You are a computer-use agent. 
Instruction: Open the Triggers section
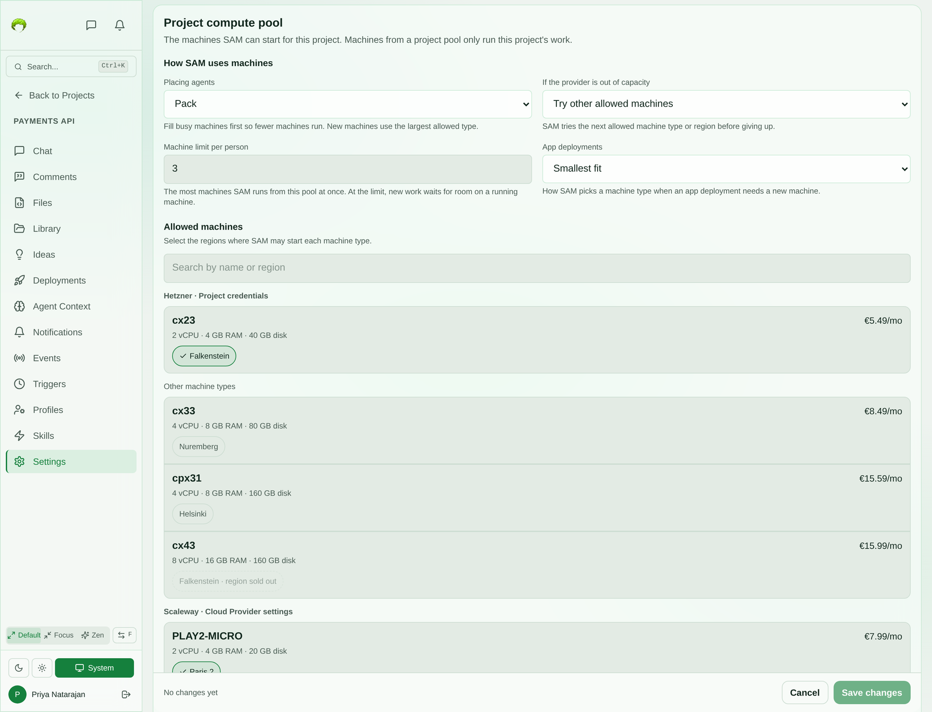(71, 384)
